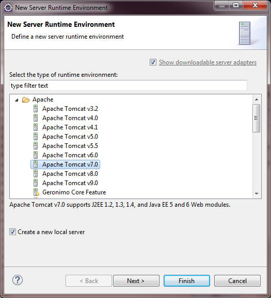Viewport: 271px width, 298px height.
Task: Click the list scroll up arrow
Action: (257, 100)
